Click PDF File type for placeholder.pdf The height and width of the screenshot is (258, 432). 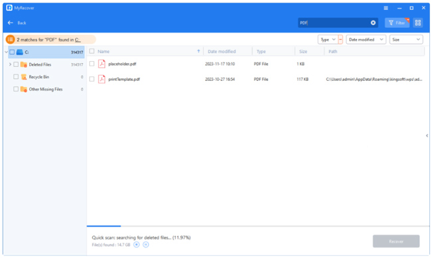(x=261, y=64)
